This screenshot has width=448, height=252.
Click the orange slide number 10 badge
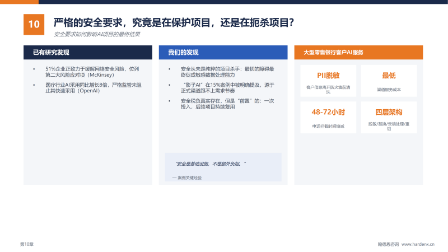[x=34, y=24]
